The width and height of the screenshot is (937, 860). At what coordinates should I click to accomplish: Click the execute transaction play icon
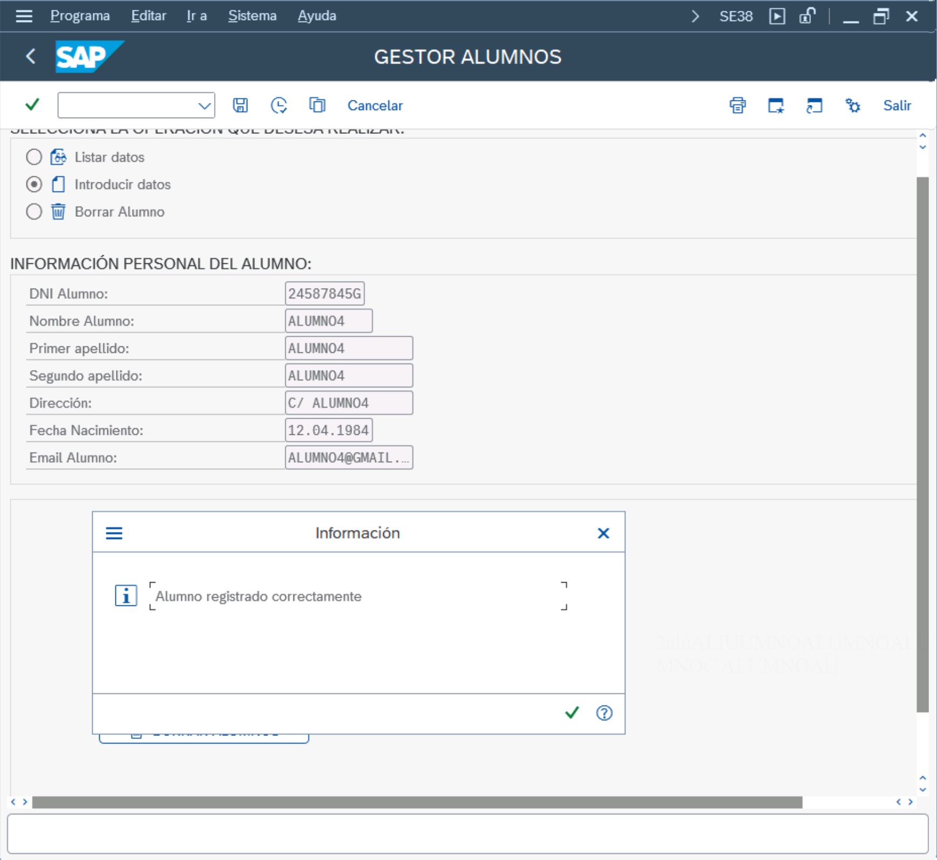pyautogui.click(x=777, y=16)
